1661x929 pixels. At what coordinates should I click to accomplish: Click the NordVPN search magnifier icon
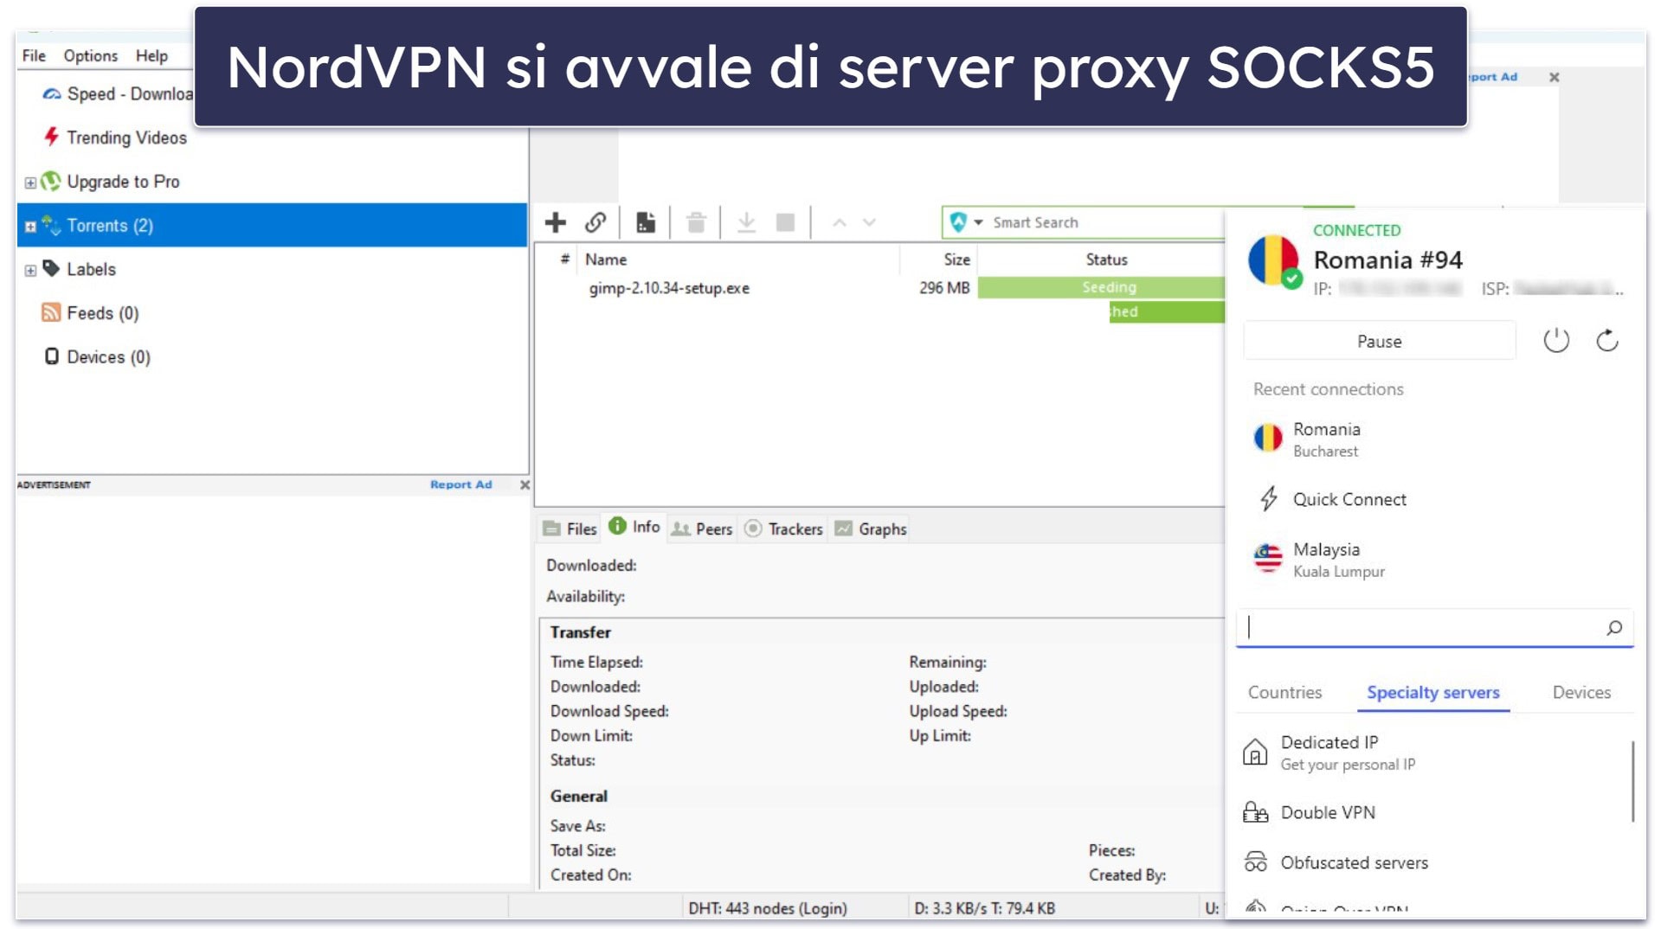click(x=1614, y=627)
